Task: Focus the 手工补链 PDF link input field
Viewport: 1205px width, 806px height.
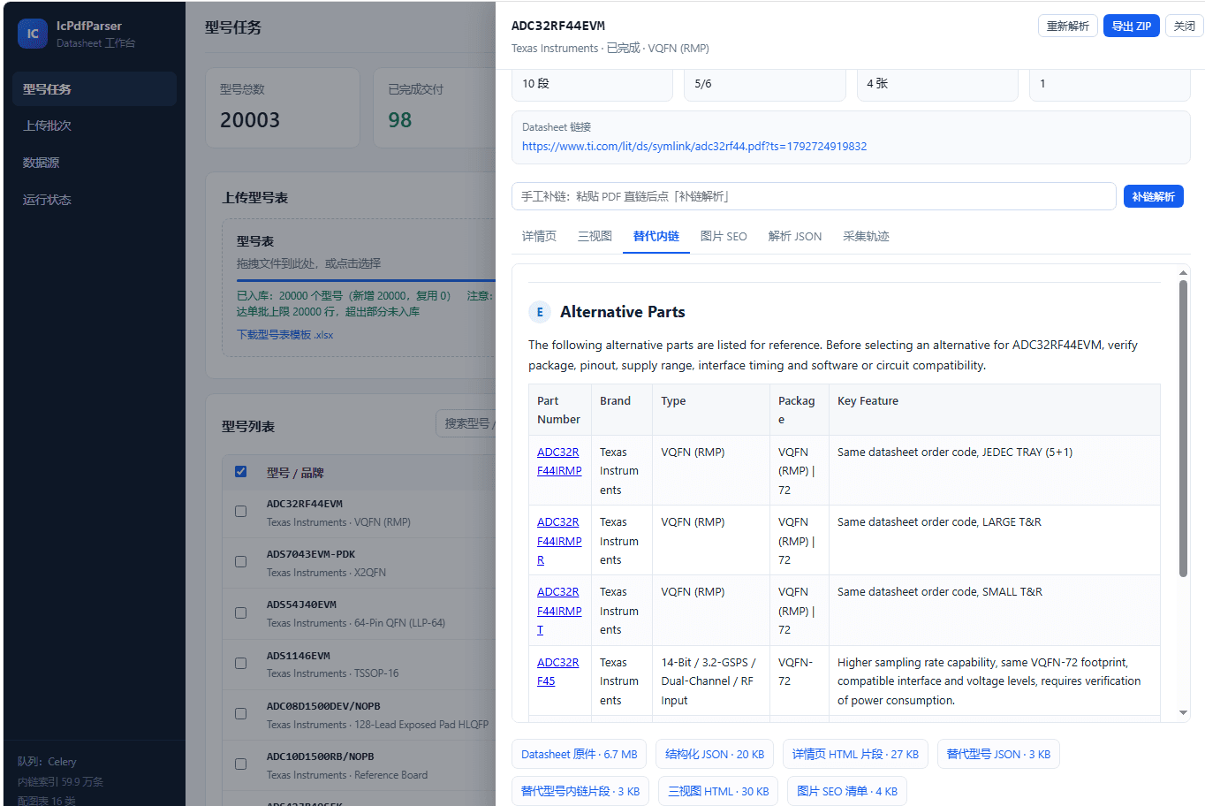Action: pyautogui.click(x=814, y=196)
